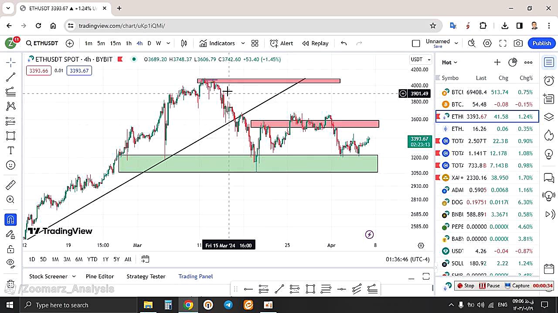Open watchlist three-dots menu
The width and height of the screenshot is (558, 313).
pos(528,62)
